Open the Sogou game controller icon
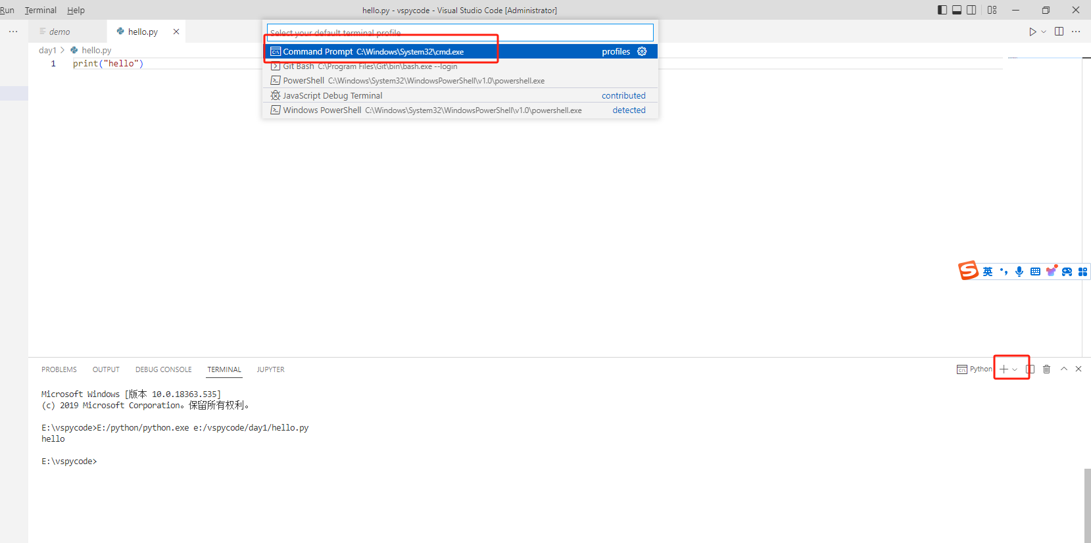1091x543 pixels. pyautogui.click(x=1067, y=271)
